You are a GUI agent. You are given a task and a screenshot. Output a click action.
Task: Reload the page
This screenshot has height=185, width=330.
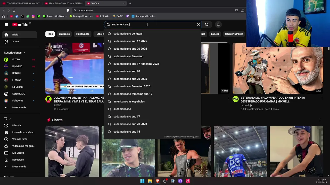pyautogui.click(x=14, y=10)
